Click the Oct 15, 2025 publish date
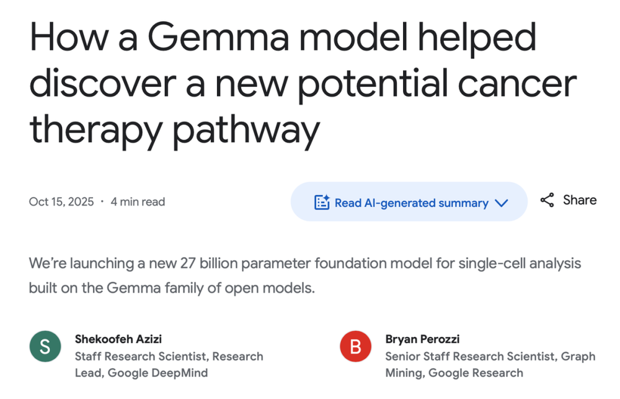Screen dimensions: 620x399 tap(61, 202)
